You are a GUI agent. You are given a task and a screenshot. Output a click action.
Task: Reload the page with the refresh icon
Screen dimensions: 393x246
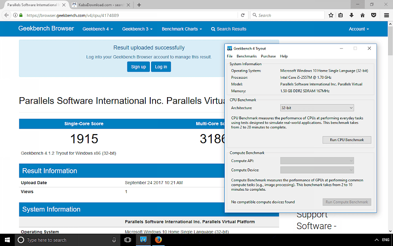[243, 15]
